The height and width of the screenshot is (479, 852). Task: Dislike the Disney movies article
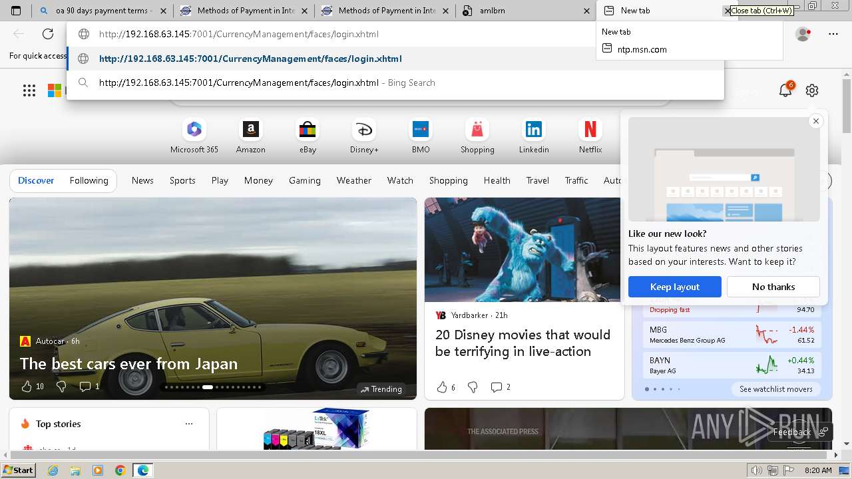coord(473,387)
